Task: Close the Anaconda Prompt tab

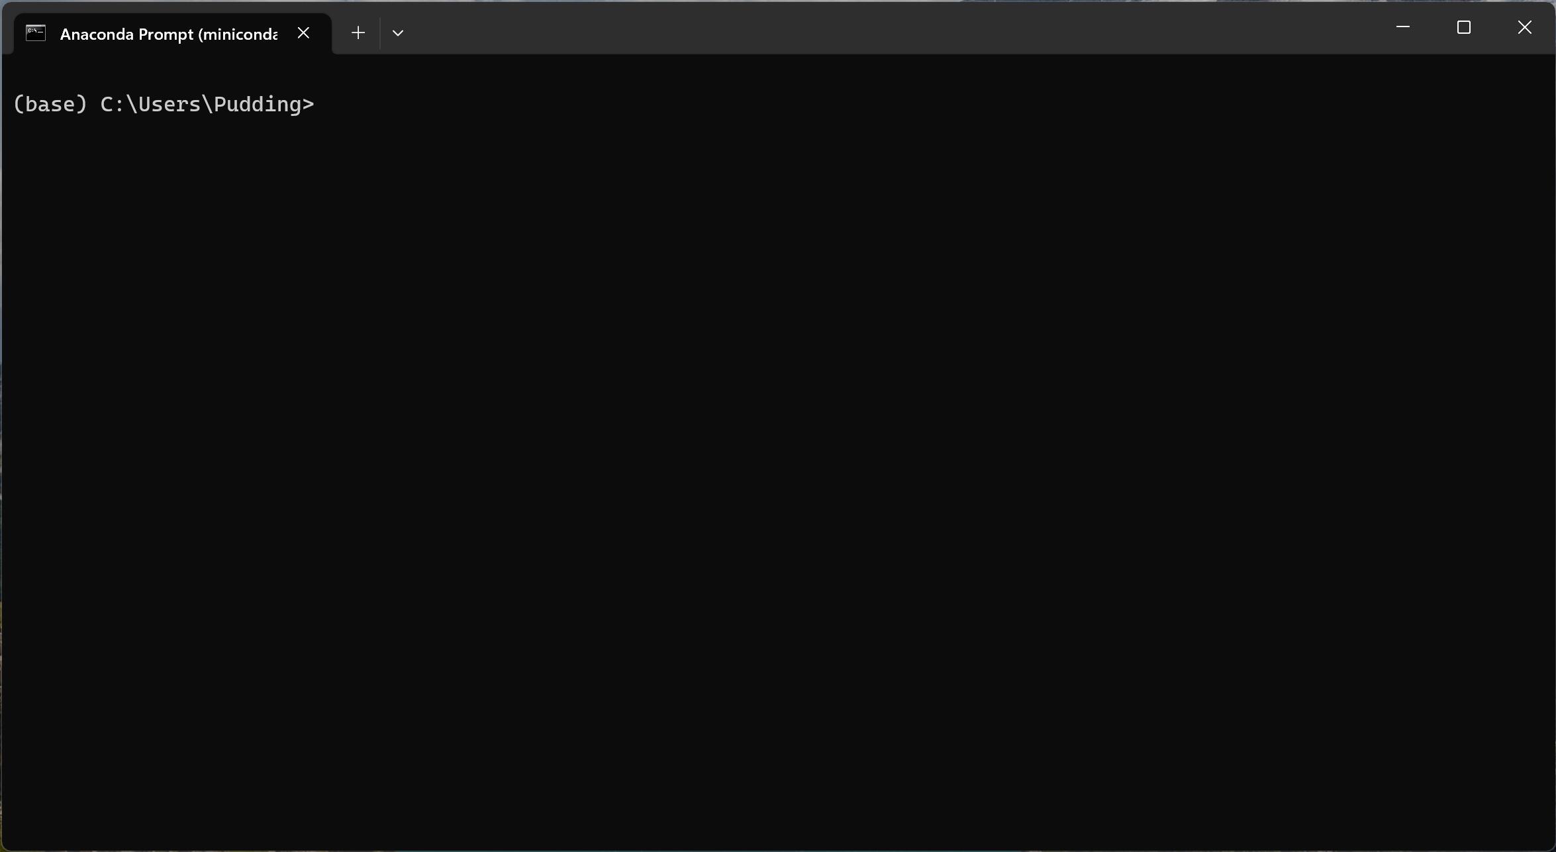Action: click(x=303, y=33)
